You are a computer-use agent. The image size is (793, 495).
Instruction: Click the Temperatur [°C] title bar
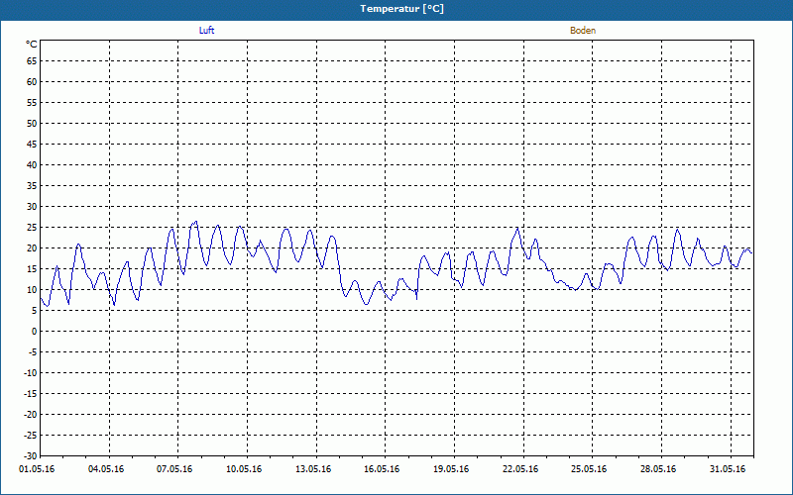[x=396, y=9]
